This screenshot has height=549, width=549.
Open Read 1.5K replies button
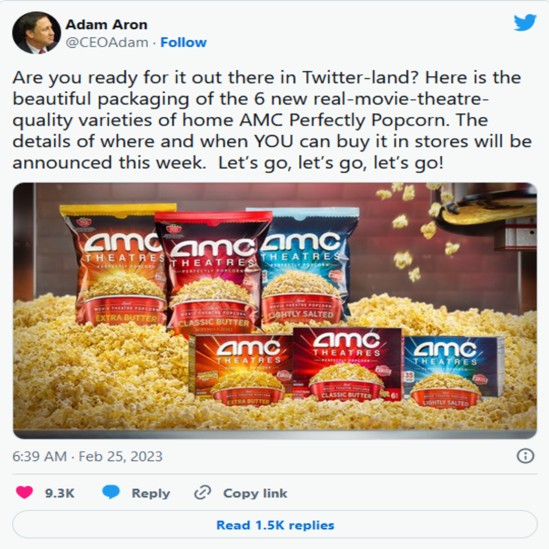click(275, 524)
